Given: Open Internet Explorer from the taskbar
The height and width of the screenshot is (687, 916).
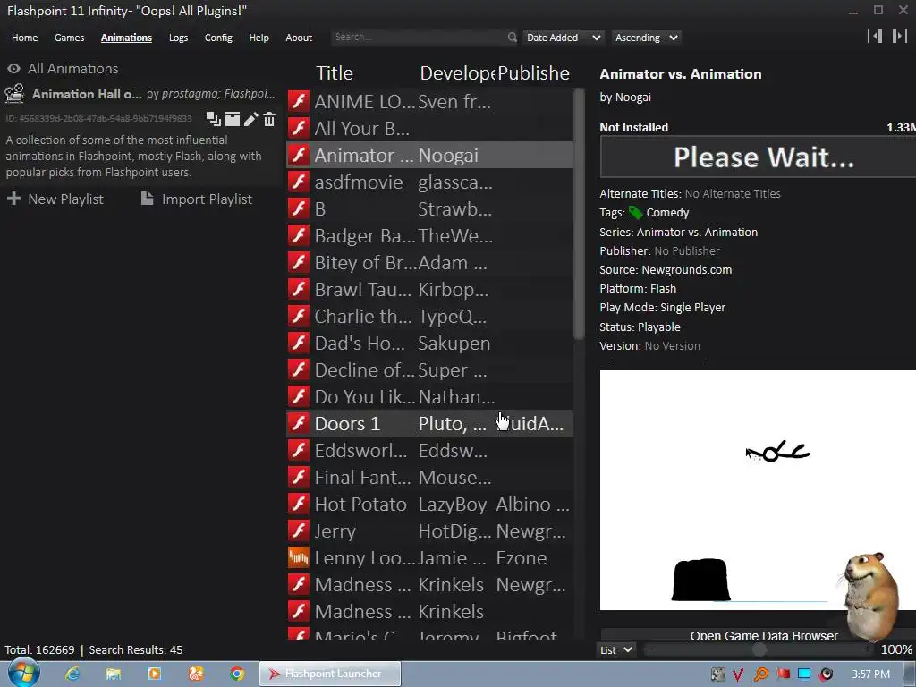Looking at the screenshot, I should 72,674.
